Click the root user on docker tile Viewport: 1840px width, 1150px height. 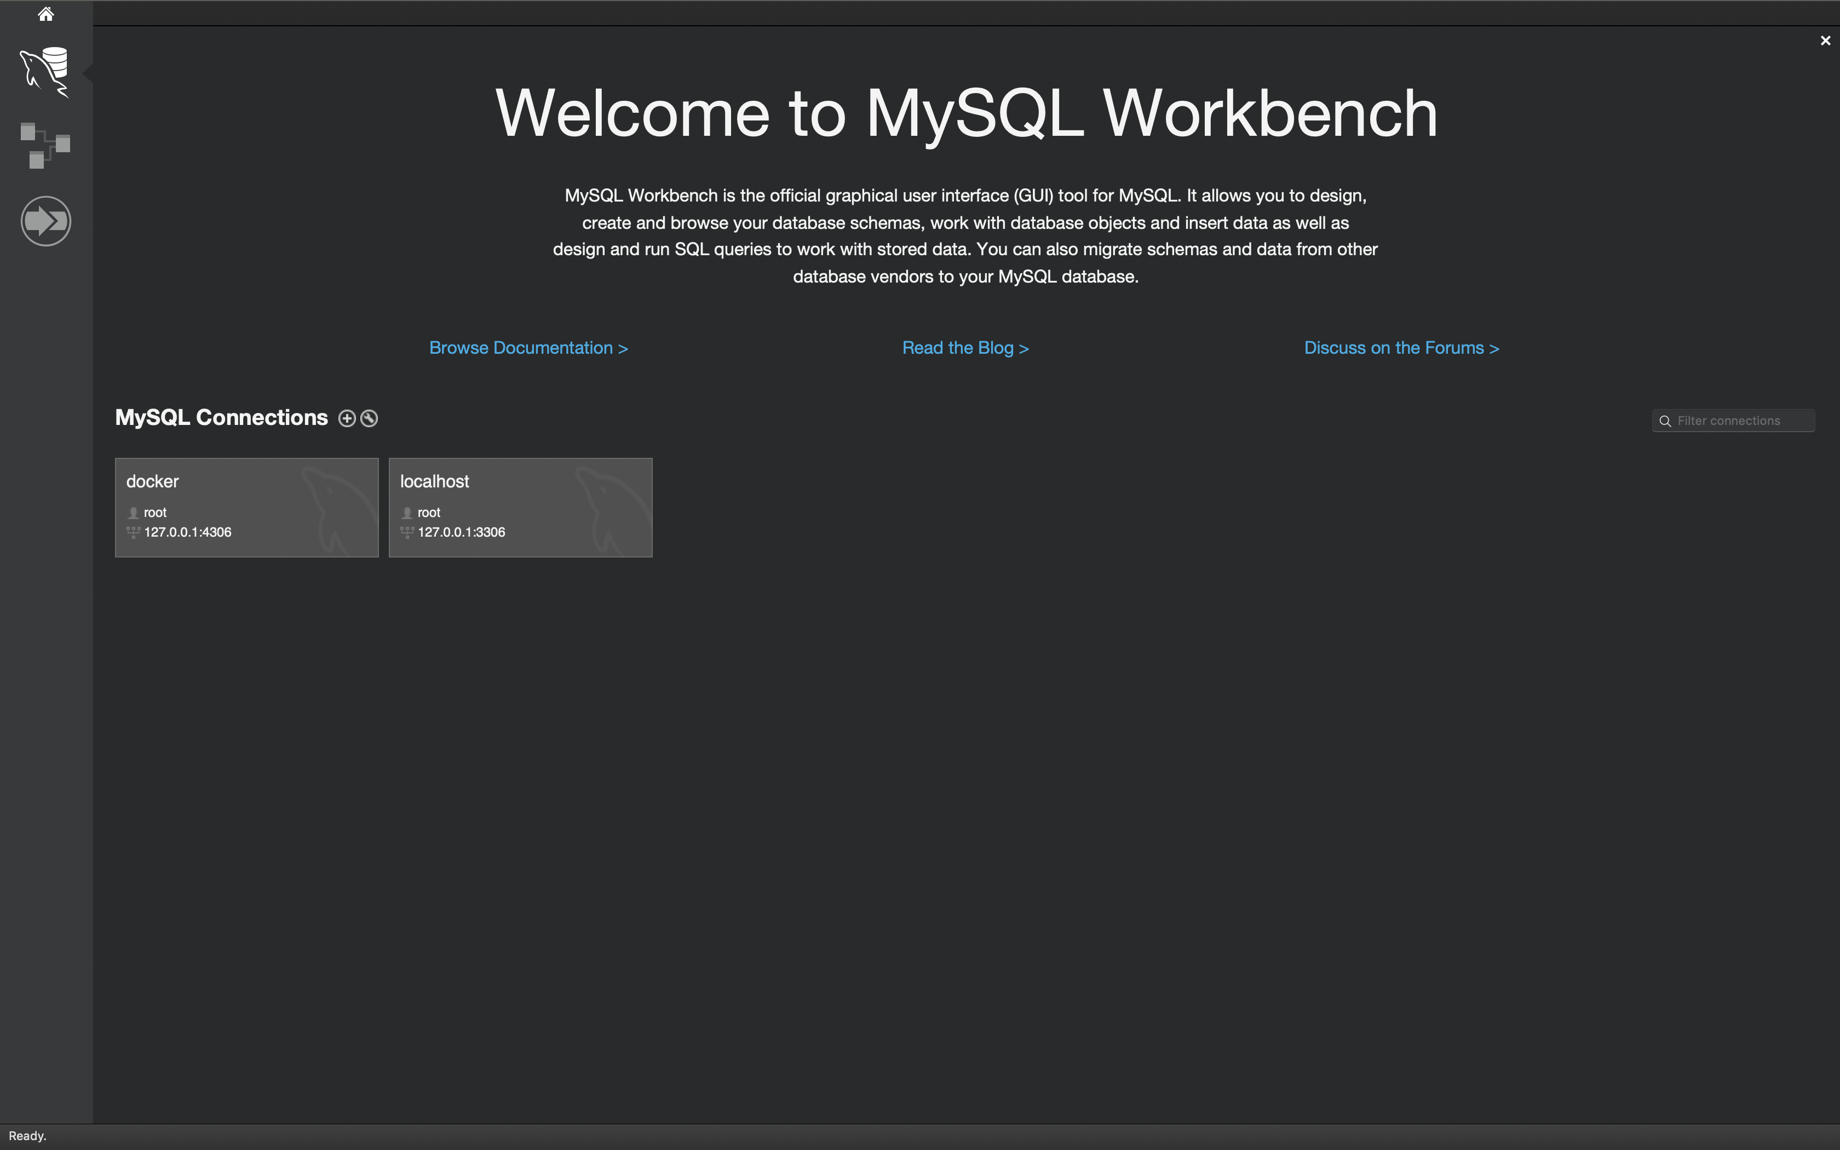[x=155, y=513]
